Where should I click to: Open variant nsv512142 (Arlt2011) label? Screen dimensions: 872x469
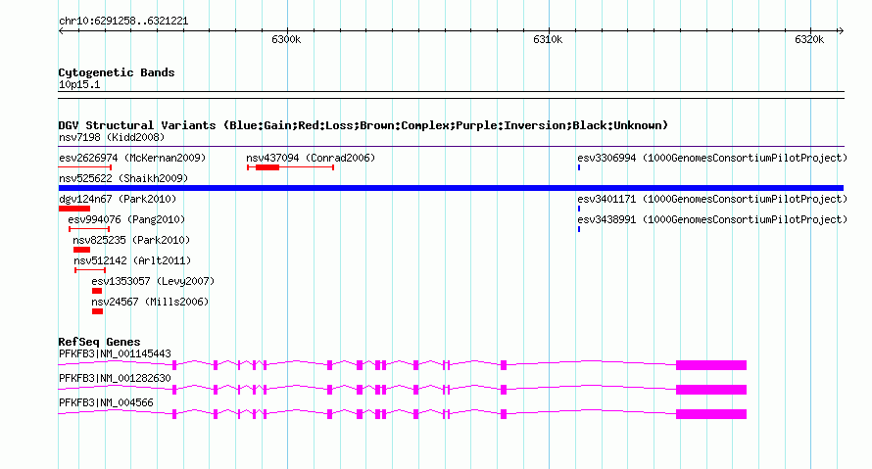pyautogui.click(x=132, y=260)
